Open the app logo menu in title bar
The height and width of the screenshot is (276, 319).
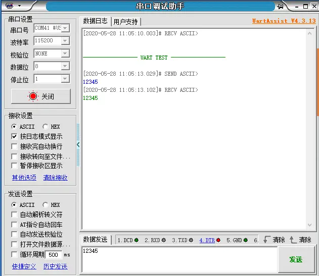10,6
